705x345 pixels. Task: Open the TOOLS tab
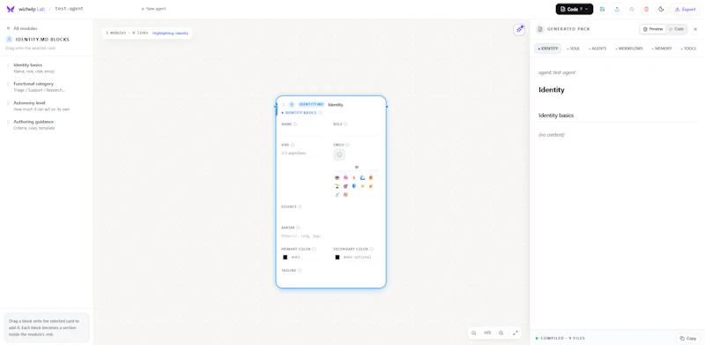[x=688, y=49]
